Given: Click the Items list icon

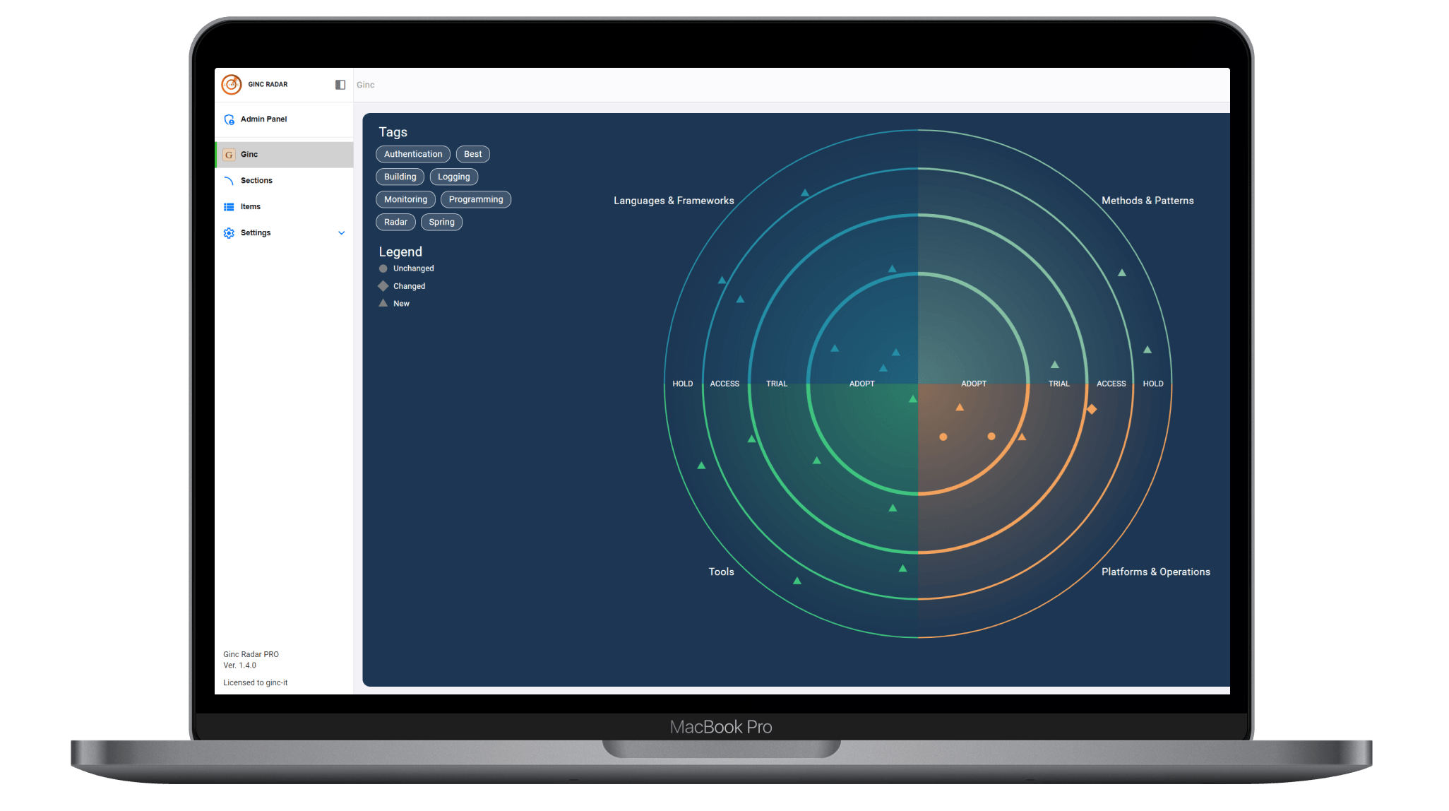Looking at the screenshot, I should 229,207.
